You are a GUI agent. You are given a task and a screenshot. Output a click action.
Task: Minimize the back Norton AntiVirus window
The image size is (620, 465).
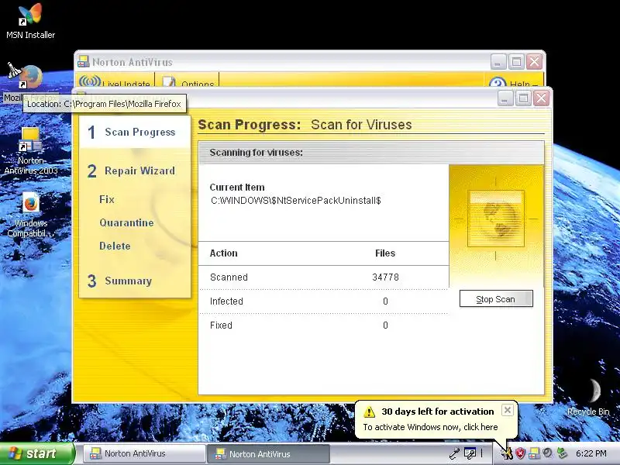(x=498, y=62)
